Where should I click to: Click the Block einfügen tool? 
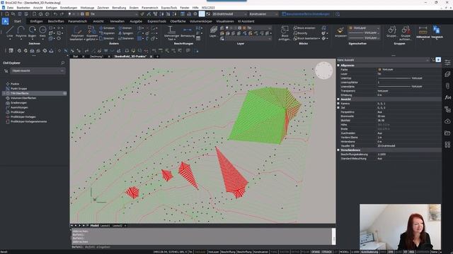[x=285, y=33]
